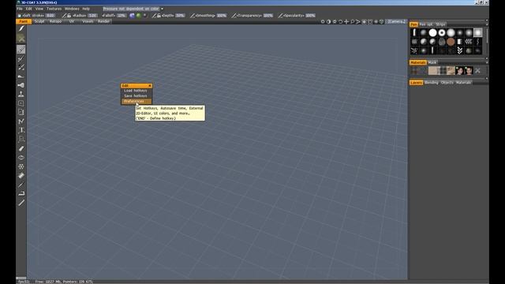Click the rotate camera icon in viewport bar
Viewport: 505px width, 284px height.
(340, 21)
